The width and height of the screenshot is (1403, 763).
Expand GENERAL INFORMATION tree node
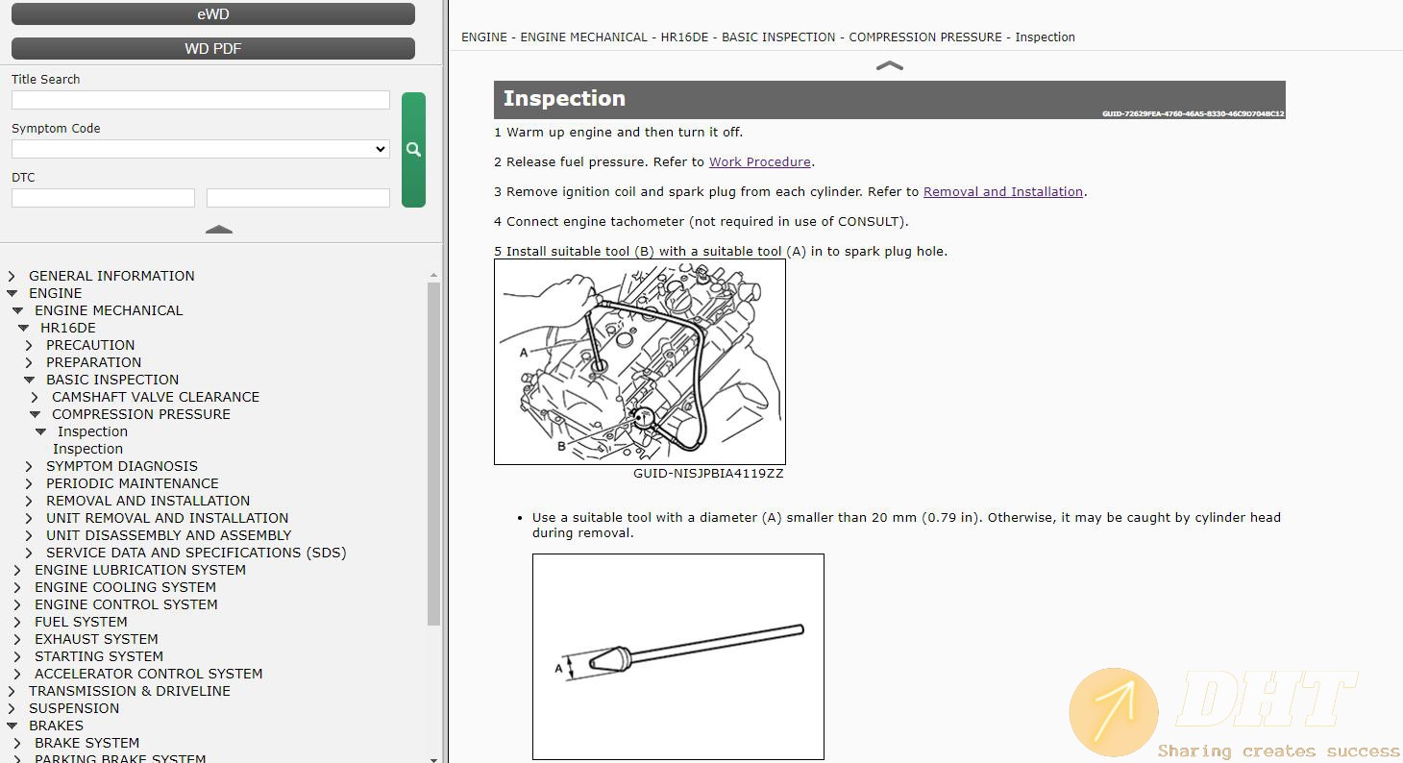pyautogui.click(x=12, y=276)
